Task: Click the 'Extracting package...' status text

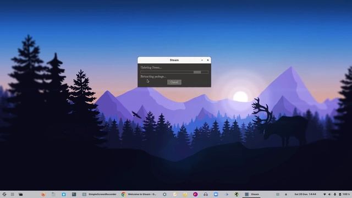Action: pyautogui.click(x=153, y=76)
